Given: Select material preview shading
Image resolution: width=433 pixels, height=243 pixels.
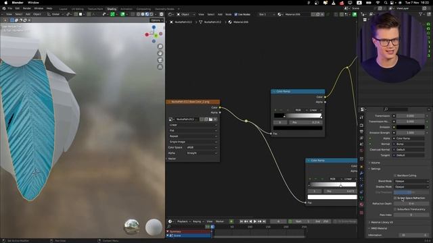Looking at the screenshot, I should pyautogui.click(x=147, y=14).
